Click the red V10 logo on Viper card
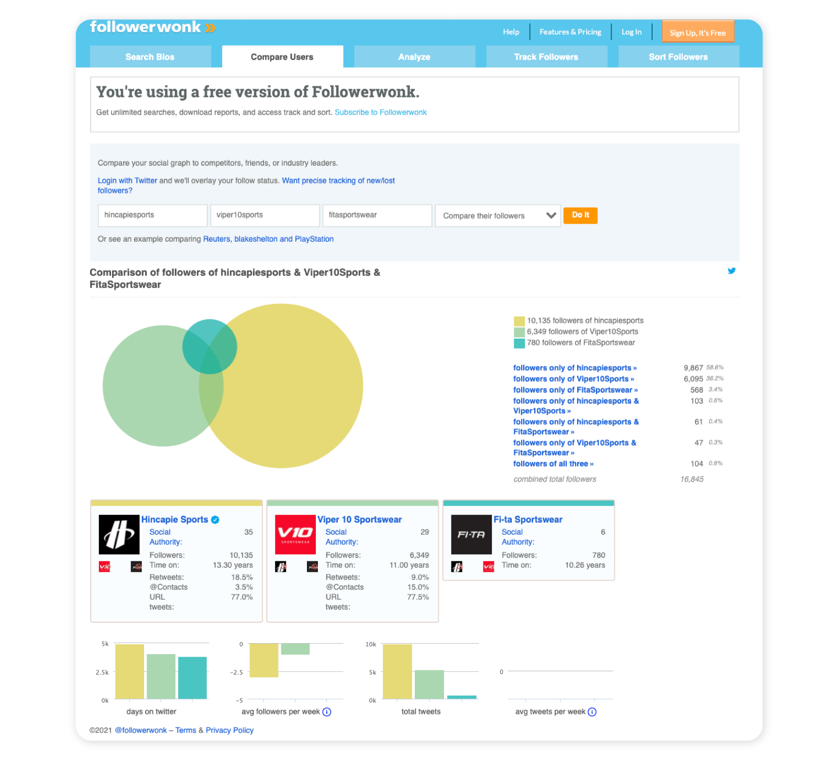Image resolution: width=838 pixels, height=760 pixels. [295, 535]
